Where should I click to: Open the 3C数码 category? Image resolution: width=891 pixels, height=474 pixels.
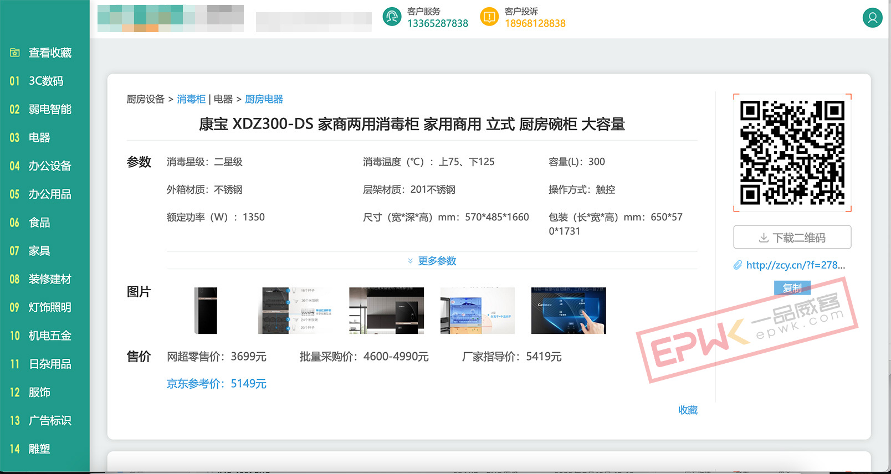(x=45, y=81)
